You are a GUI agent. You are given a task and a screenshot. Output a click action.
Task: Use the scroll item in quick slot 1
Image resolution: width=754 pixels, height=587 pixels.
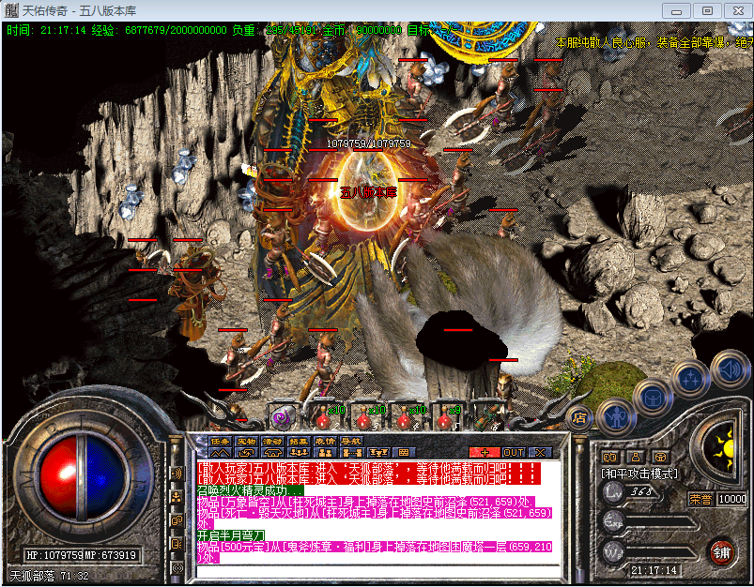pos(284,417)
